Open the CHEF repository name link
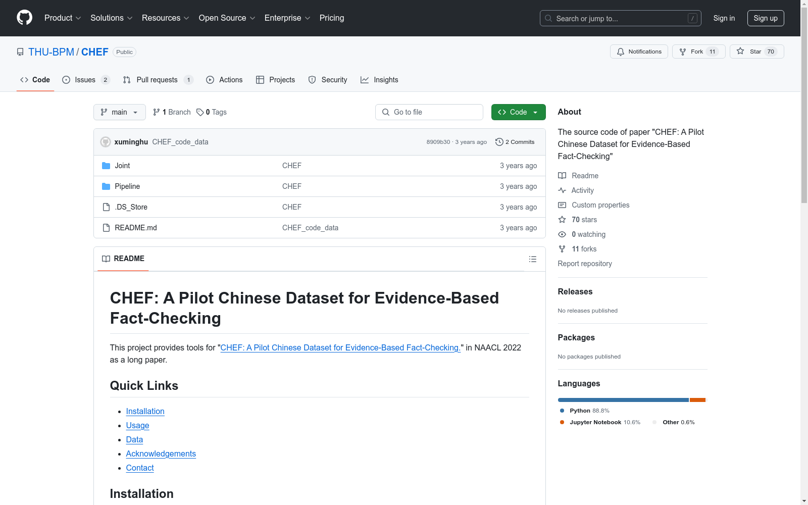Image resolution: width=808 pixels, height=505 pixels. pos(95,52)
